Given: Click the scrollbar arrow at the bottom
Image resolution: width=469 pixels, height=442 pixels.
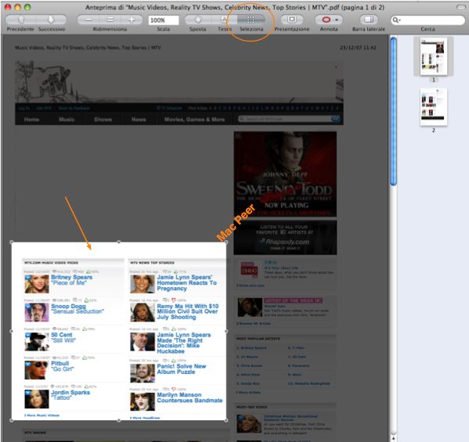Looking at the screenshot, I should tap(394, 438).
